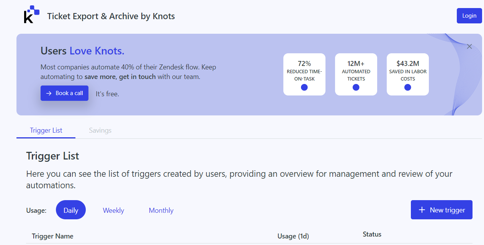Click the Trigger Name column header
Screen dimensions: 484x245
click(x=52, y=236)
